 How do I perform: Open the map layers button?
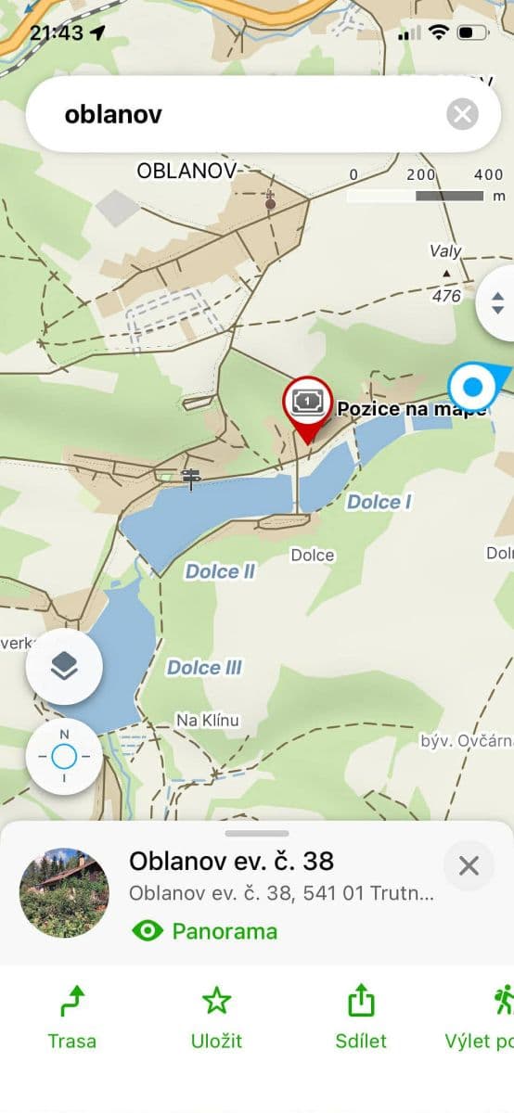64,666
